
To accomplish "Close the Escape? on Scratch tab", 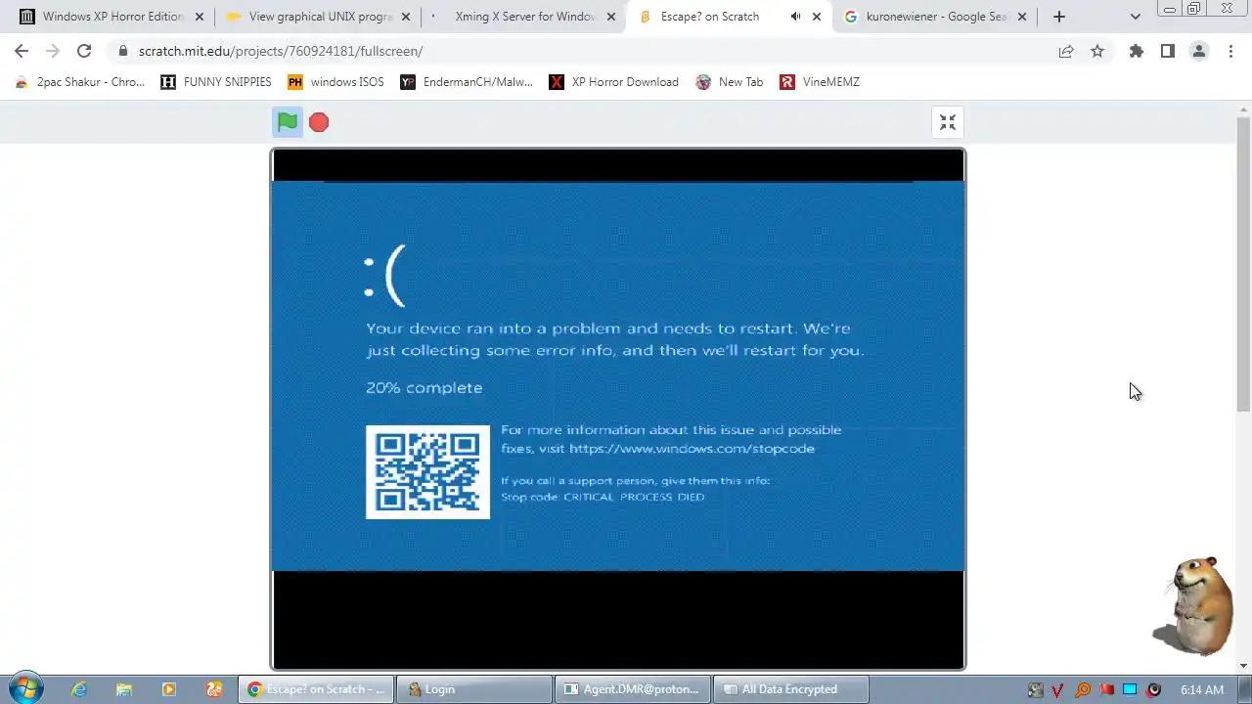I will coord(817,17).
